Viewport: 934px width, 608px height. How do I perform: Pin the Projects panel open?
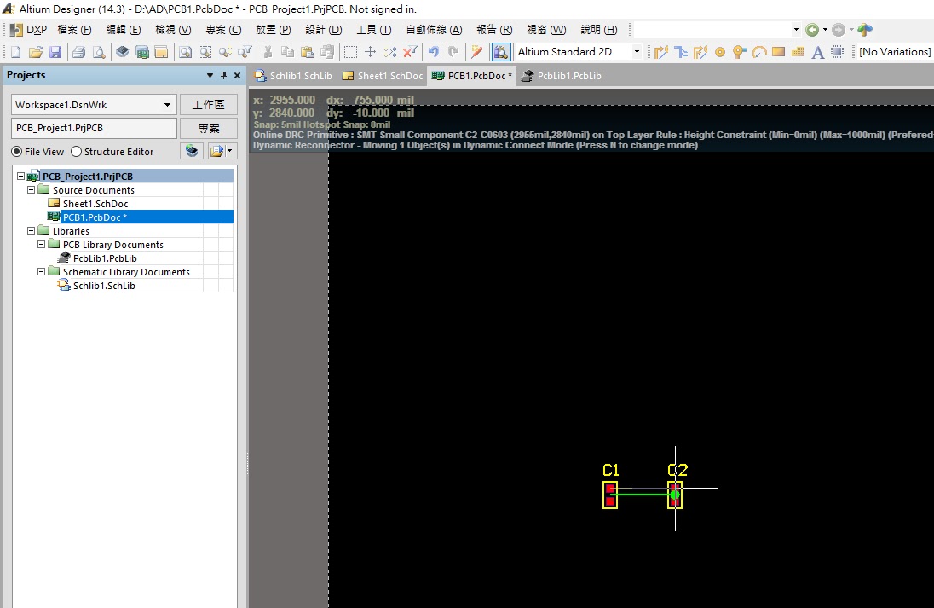coord(222,75)
